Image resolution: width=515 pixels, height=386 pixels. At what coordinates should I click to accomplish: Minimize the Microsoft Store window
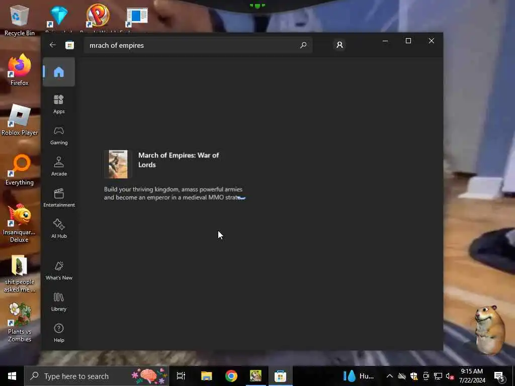coord(385,41)
